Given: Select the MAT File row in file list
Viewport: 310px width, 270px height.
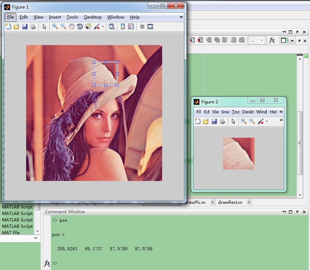Looking at the screenshot, I should tap(18, 232).
